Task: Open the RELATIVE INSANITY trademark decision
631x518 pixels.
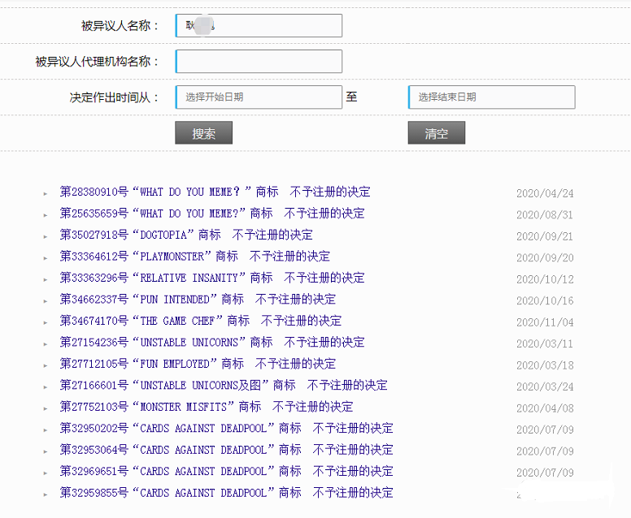Action: pyautogui.click(x=212, y=278)
